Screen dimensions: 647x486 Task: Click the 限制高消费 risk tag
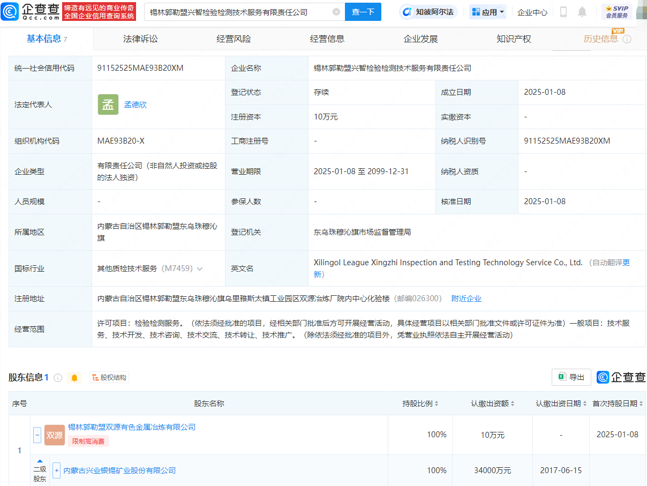88,441
